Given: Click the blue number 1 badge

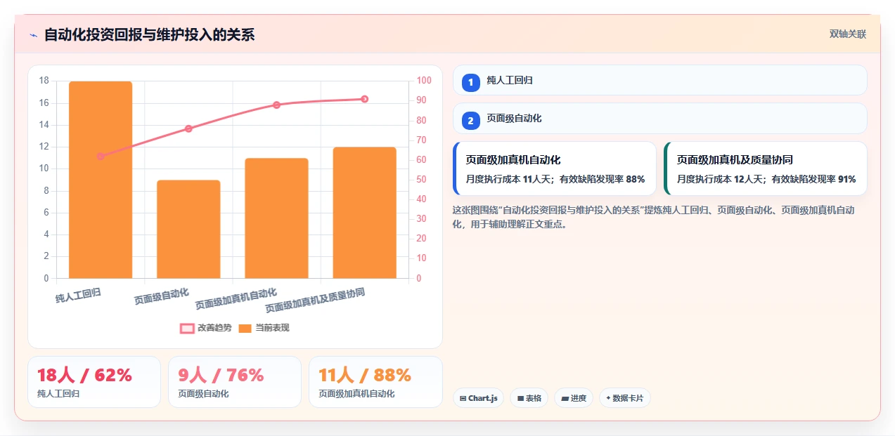Looking at the screenshot, I should click(x=470, y=82).
